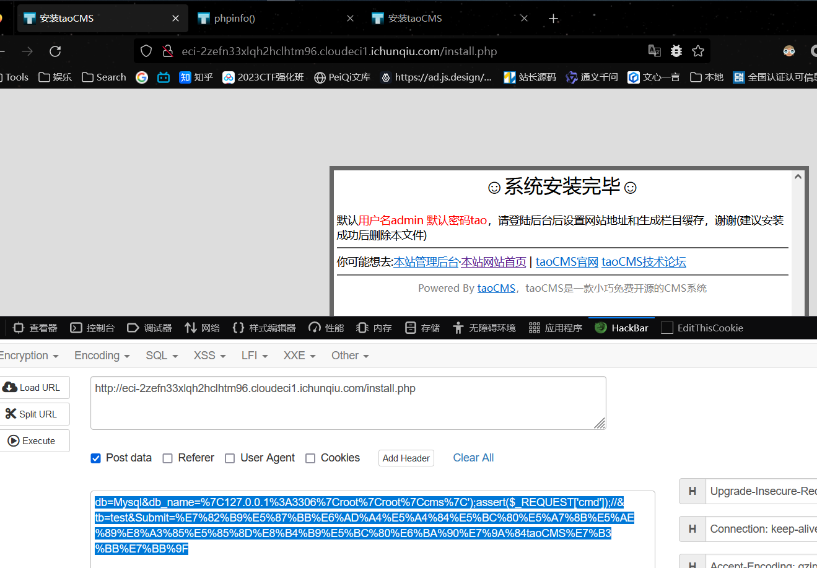Click inside the Post data text area
This screenshot has height=568, width=817.
(373, 529)
